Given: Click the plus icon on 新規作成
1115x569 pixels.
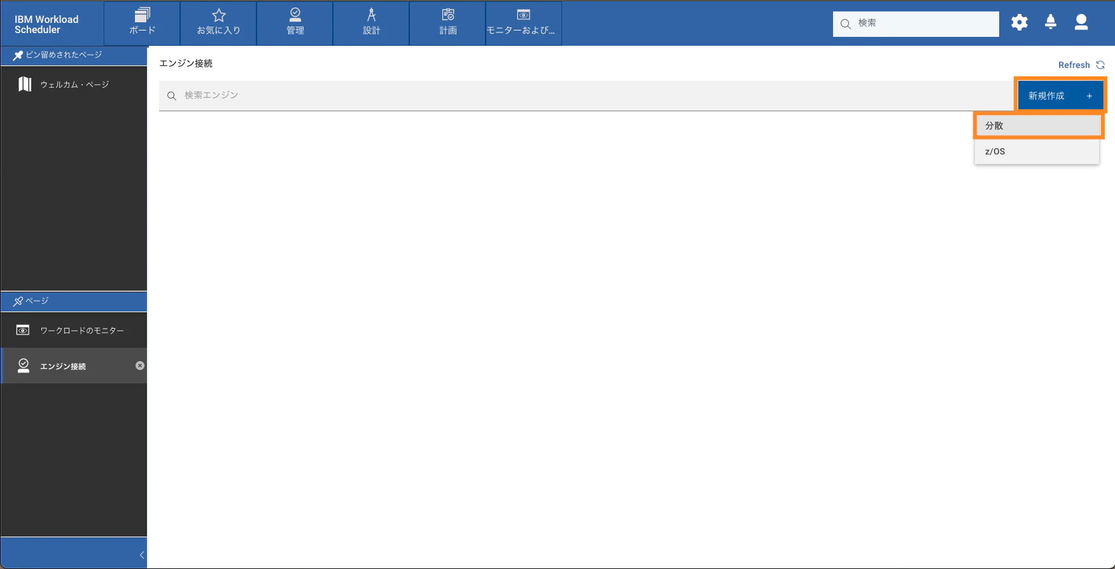Looking at the screenshot, I should 1090,96.
